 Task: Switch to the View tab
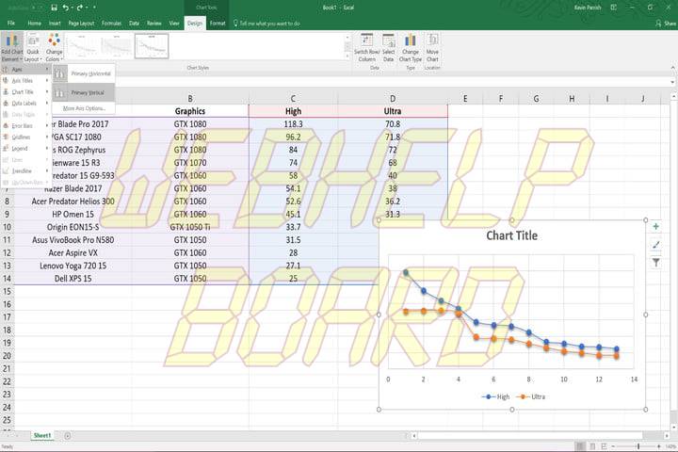(174, 23)
